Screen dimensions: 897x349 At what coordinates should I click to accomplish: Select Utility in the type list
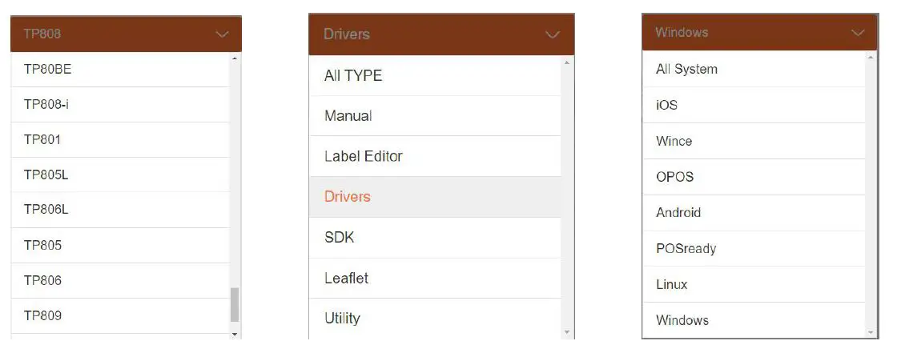[343, 319]
